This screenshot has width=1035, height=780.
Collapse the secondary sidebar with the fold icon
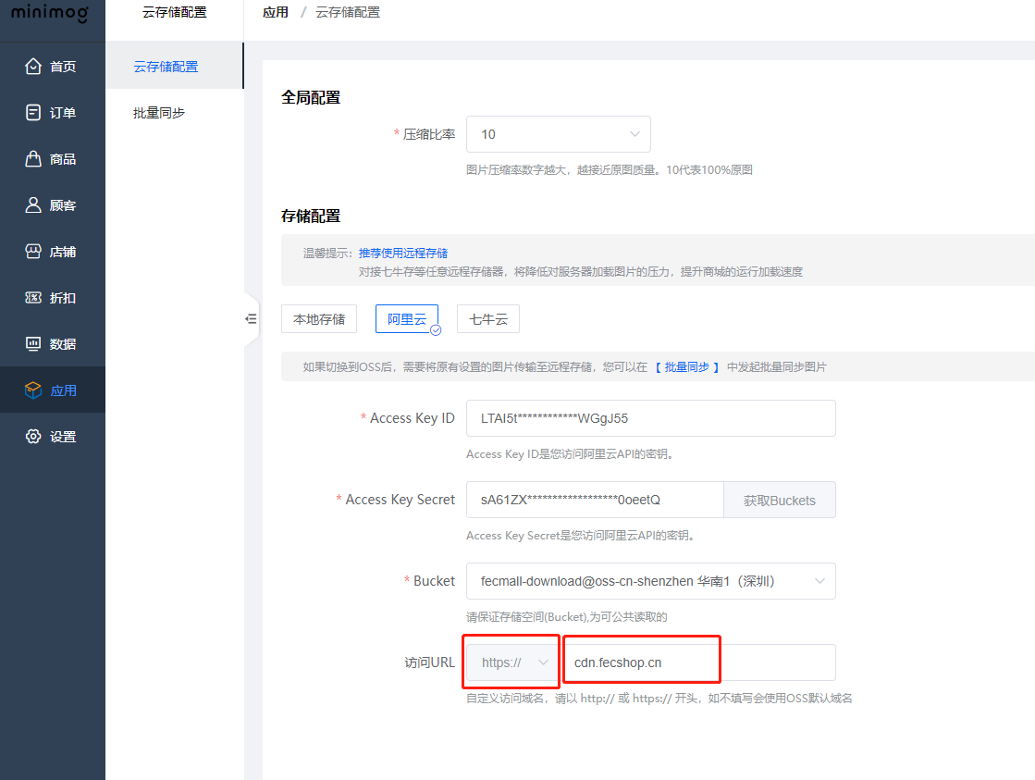pyautogui.click(x=251, y=319)
